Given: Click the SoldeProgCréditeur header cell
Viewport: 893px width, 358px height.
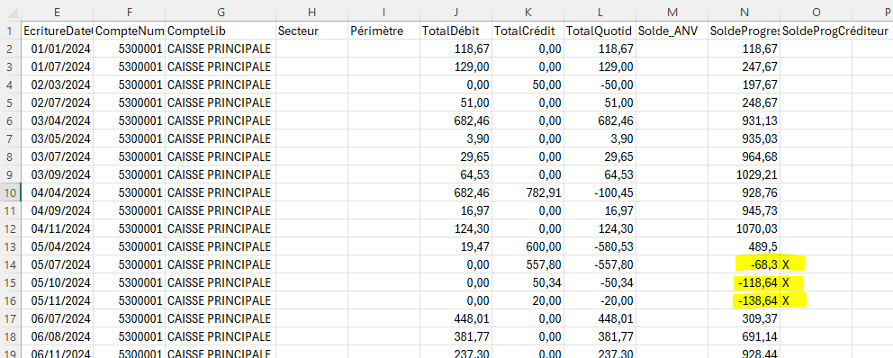Looking at the screenshot, I should click(816, 31).
